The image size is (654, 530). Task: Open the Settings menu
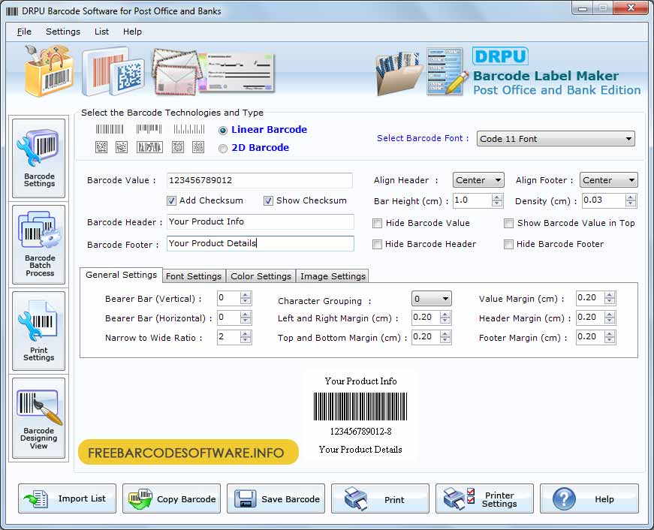tap(63, 32)
